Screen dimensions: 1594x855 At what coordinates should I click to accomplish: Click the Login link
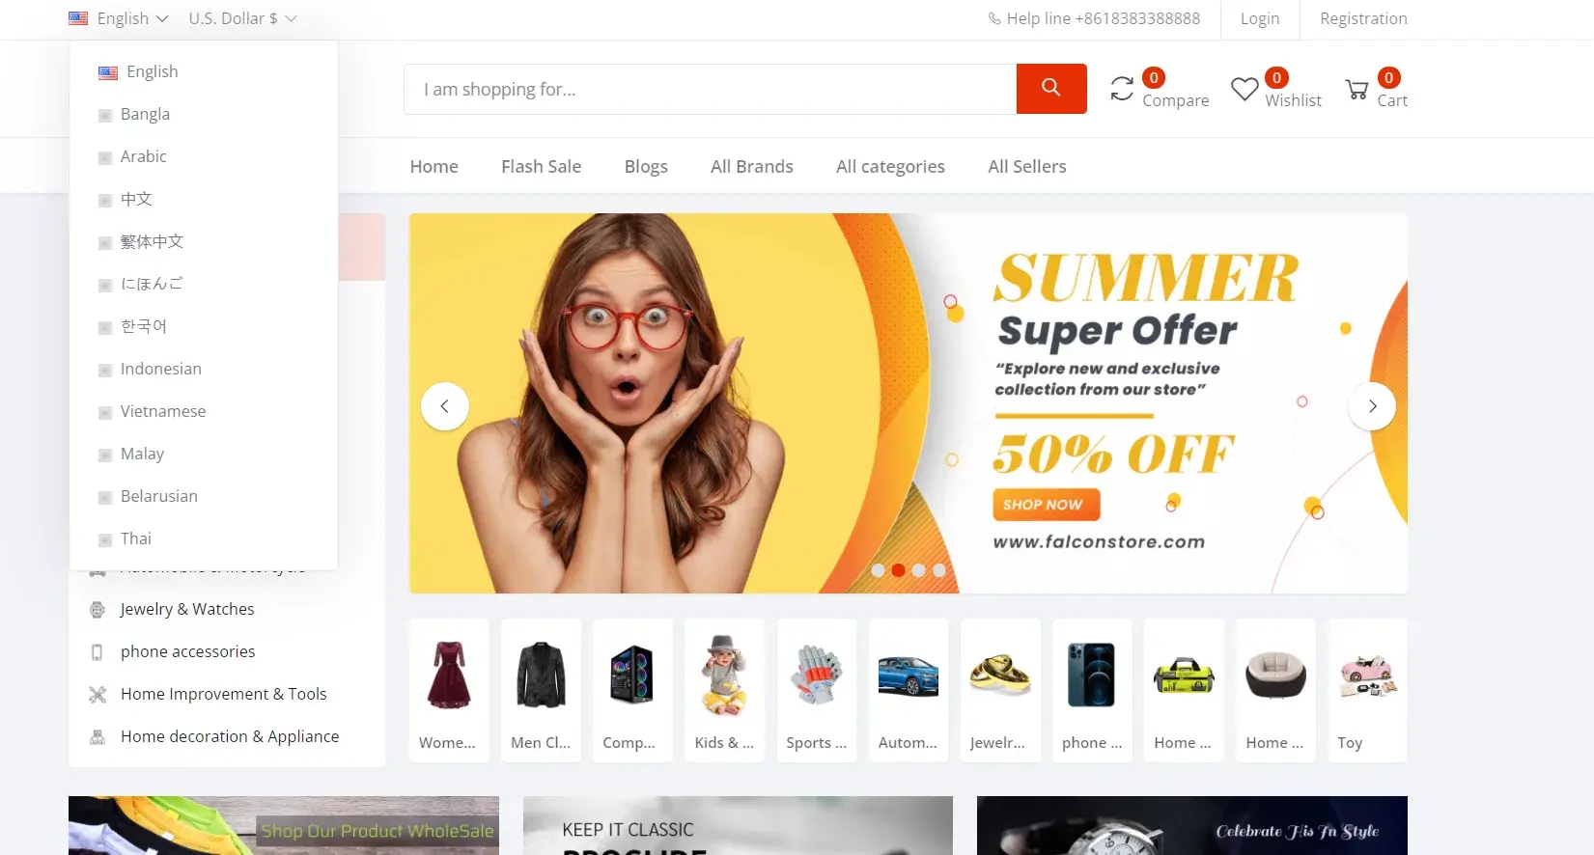[1260, 18]
